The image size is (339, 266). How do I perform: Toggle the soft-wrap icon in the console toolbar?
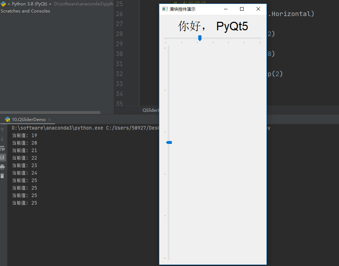2,148
